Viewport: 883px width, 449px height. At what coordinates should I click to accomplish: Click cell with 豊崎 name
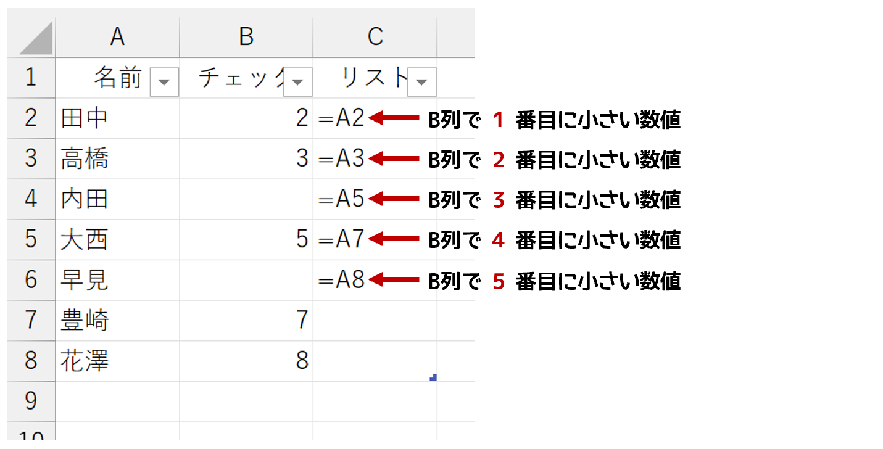pos(117,321)
